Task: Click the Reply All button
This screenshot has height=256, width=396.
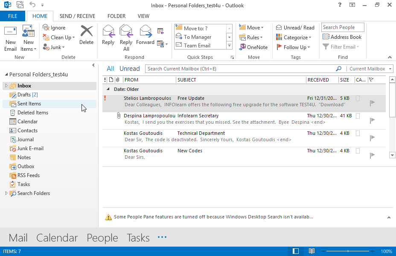Action: [126, 38]
